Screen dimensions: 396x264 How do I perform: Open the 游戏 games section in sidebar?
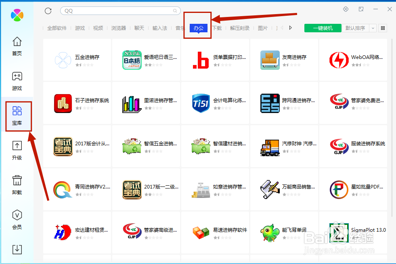[17, 81]
